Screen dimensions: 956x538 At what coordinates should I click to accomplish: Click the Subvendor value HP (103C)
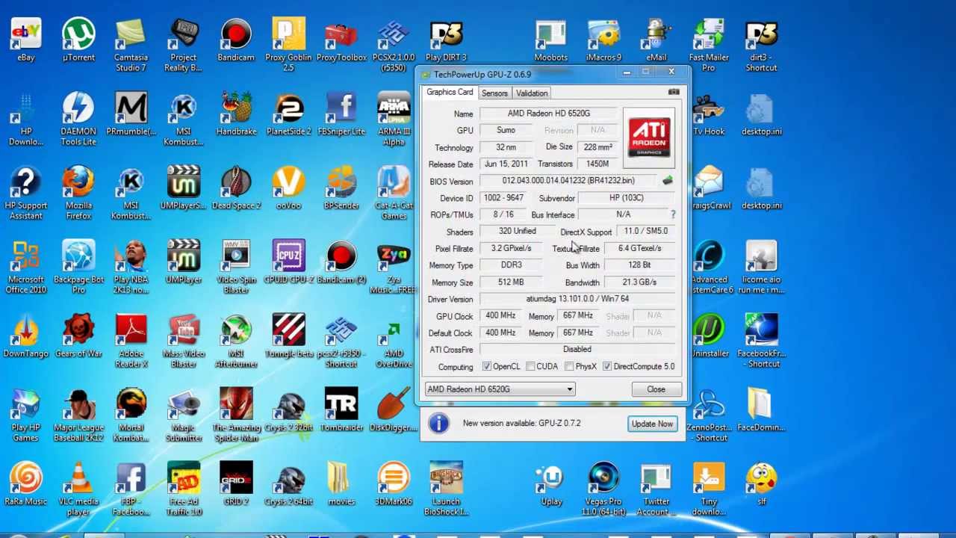[626, 198]
